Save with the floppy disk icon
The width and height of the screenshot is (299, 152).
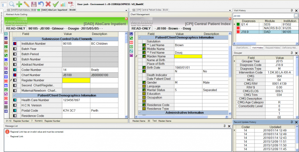click(34, 4)
